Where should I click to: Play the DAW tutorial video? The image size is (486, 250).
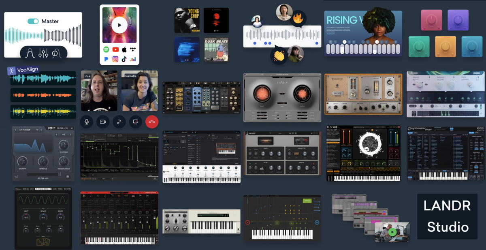392,232
